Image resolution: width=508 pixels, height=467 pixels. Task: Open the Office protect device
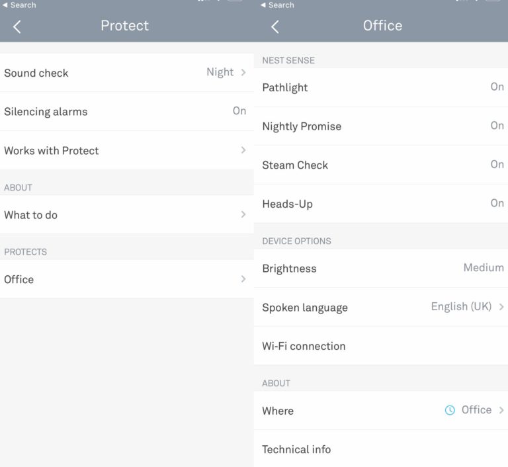pyautogui.click(x=127, y=279)
